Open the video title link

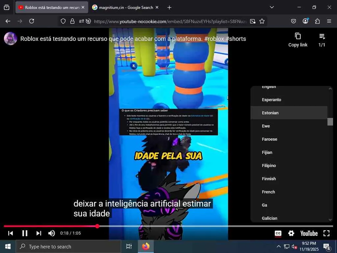[133, 39]
